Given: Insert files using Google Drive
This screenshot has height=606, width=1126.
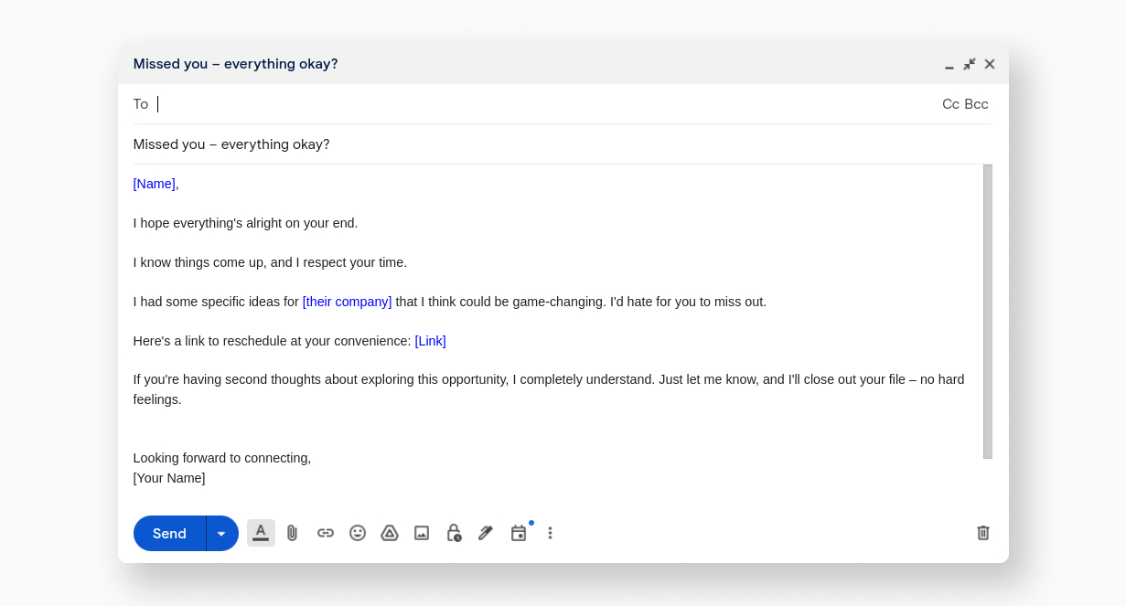Looking at the screenshot, I should point(389,533).
